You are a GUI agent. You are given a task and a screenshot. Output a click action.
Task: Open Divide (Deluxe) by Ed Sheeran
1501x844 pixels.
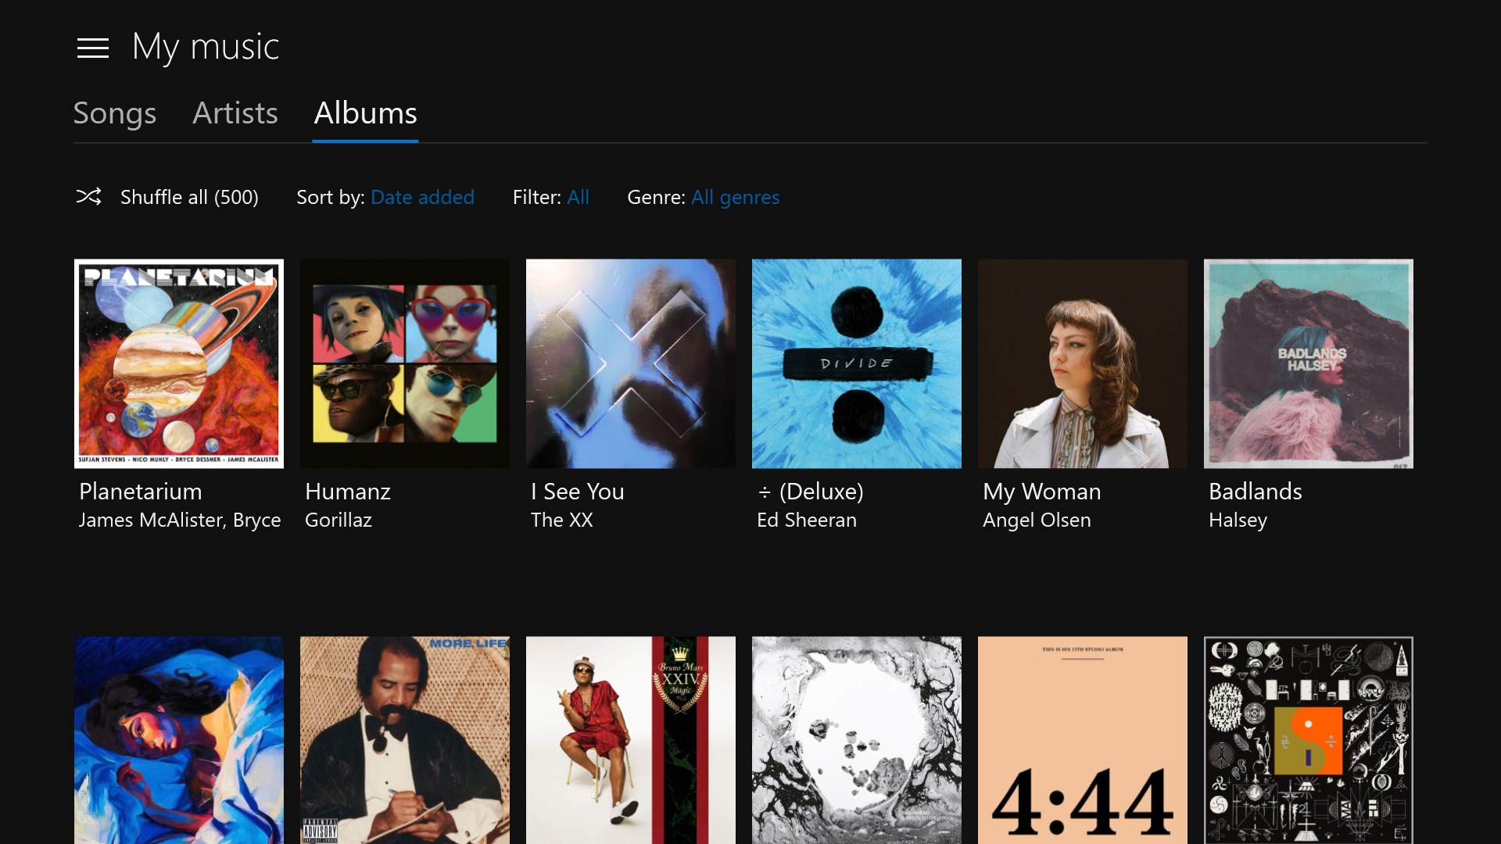pyautogui.click(x=856, y=364)
